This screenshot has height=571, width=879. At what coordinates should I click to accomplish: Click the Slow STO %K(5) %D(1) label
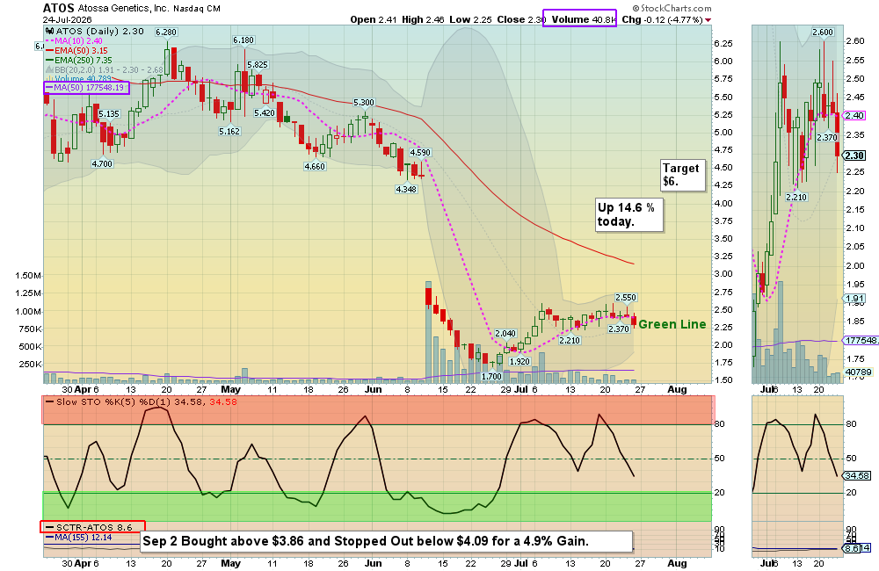coord(141,401)
